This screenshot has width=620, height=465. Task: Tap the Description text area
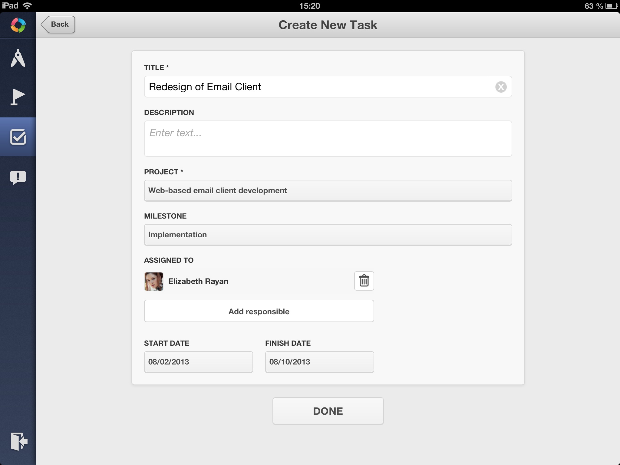coord(328,139)
